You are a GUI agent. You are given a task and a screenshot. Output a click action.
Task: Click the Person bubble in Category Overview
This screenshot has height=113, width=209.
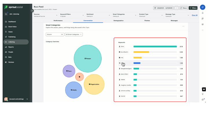(x=88, y=59)
